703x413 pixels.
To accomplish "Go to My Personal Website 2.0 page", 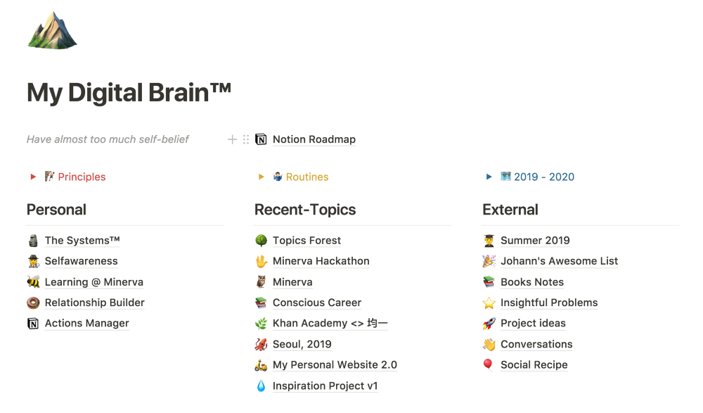I will (x=335, y=365).
